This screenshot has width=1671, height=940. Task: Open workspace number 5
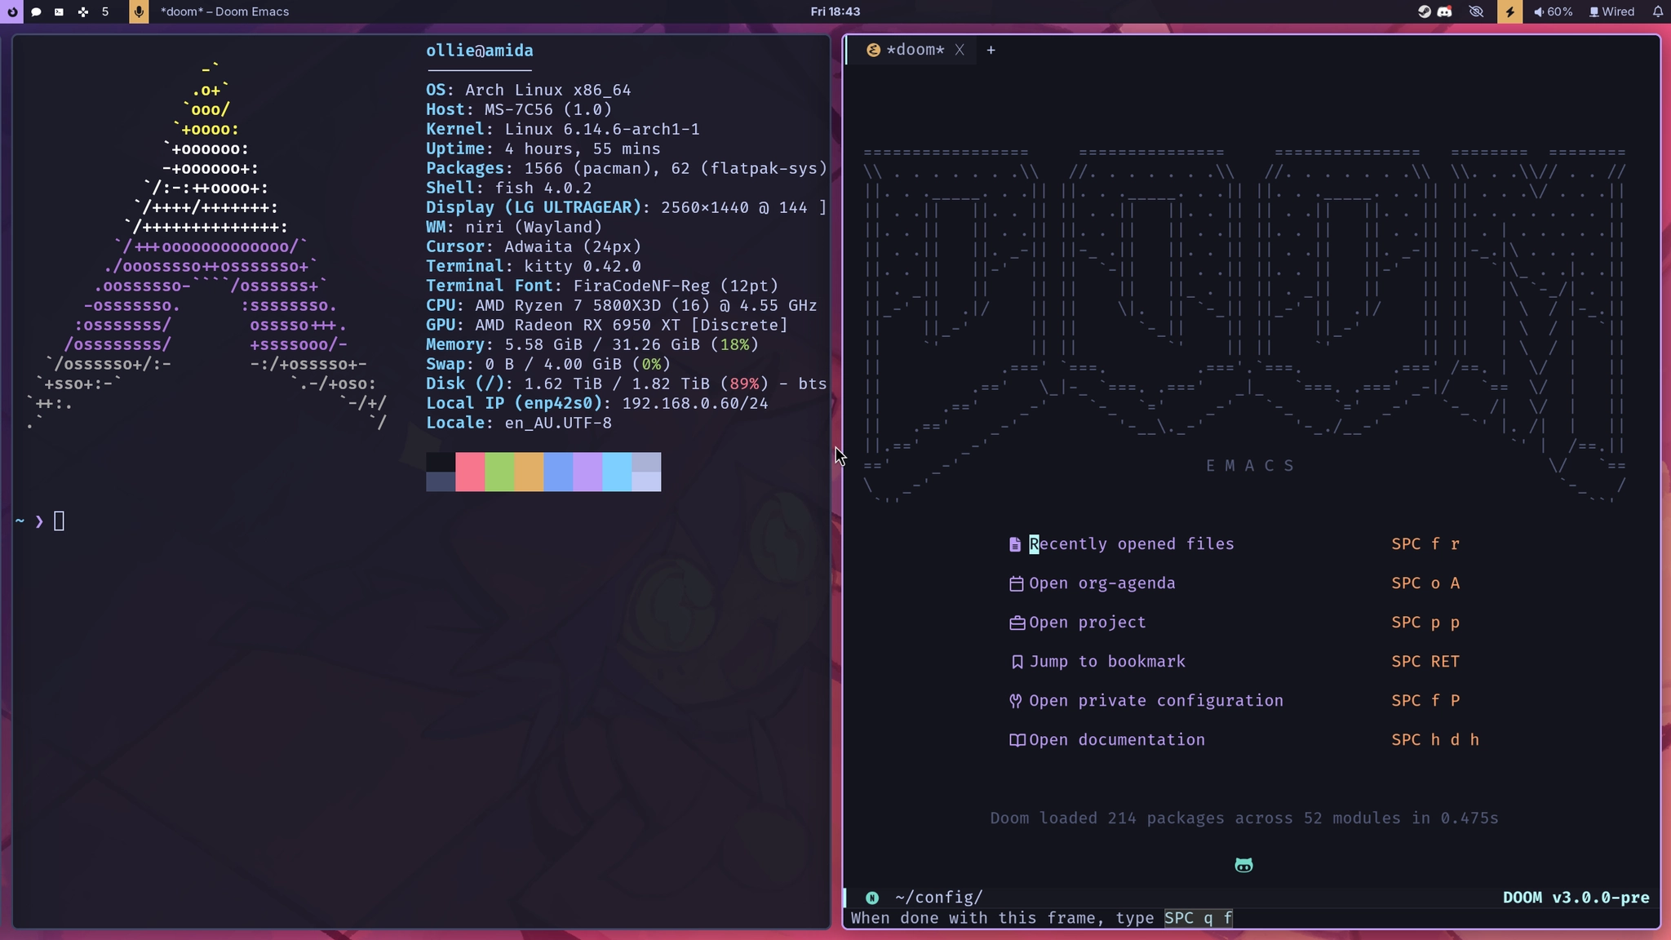pyautogui.click(x=105, y=11)
